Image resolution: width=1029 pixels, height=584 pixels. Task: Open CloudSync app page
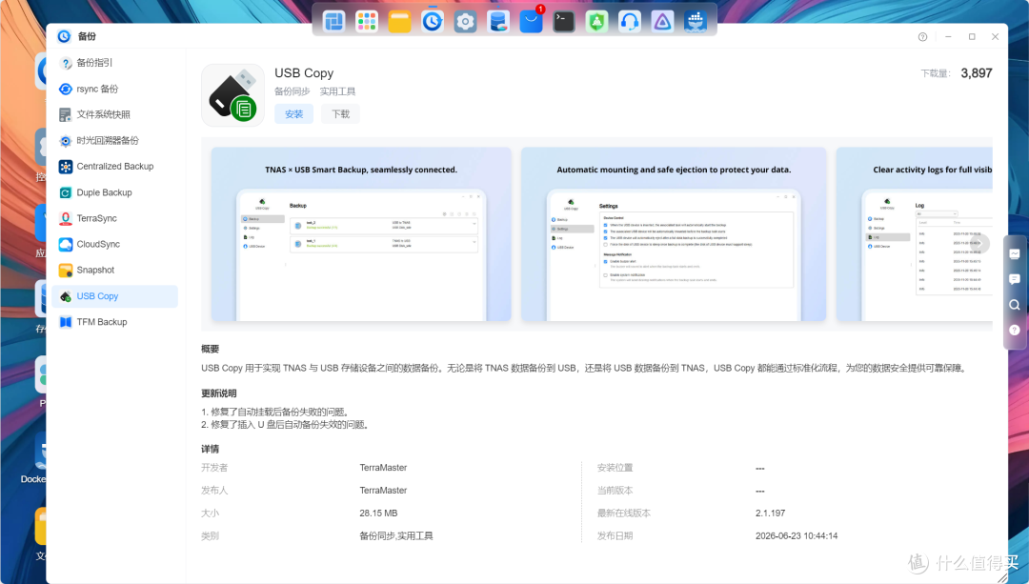click(115, 244)
